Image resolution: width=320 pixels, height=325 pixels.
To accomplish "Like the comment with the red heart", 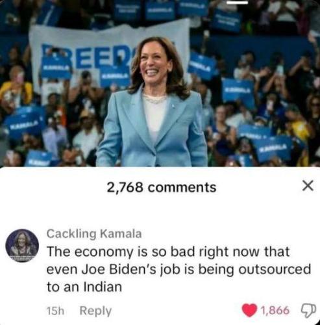I will coord(249,310).
